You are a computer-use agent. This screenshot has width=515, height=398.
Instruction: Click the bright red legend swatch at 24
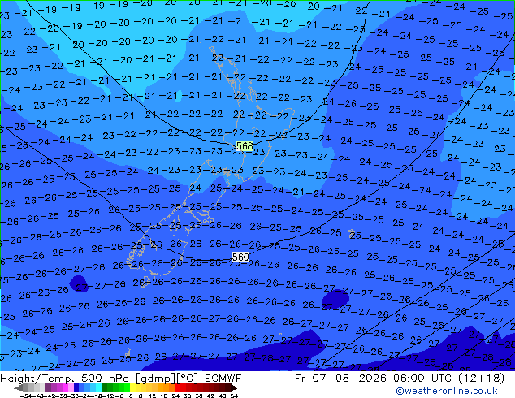pos(177,387)
